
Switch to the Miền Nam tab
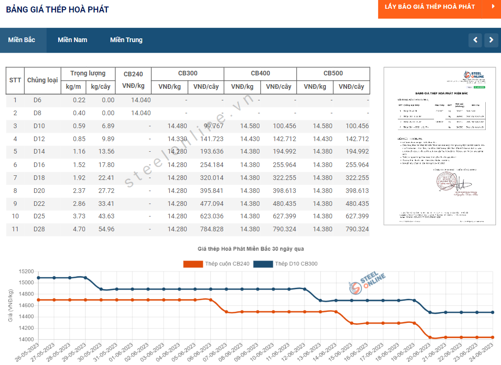73,40
